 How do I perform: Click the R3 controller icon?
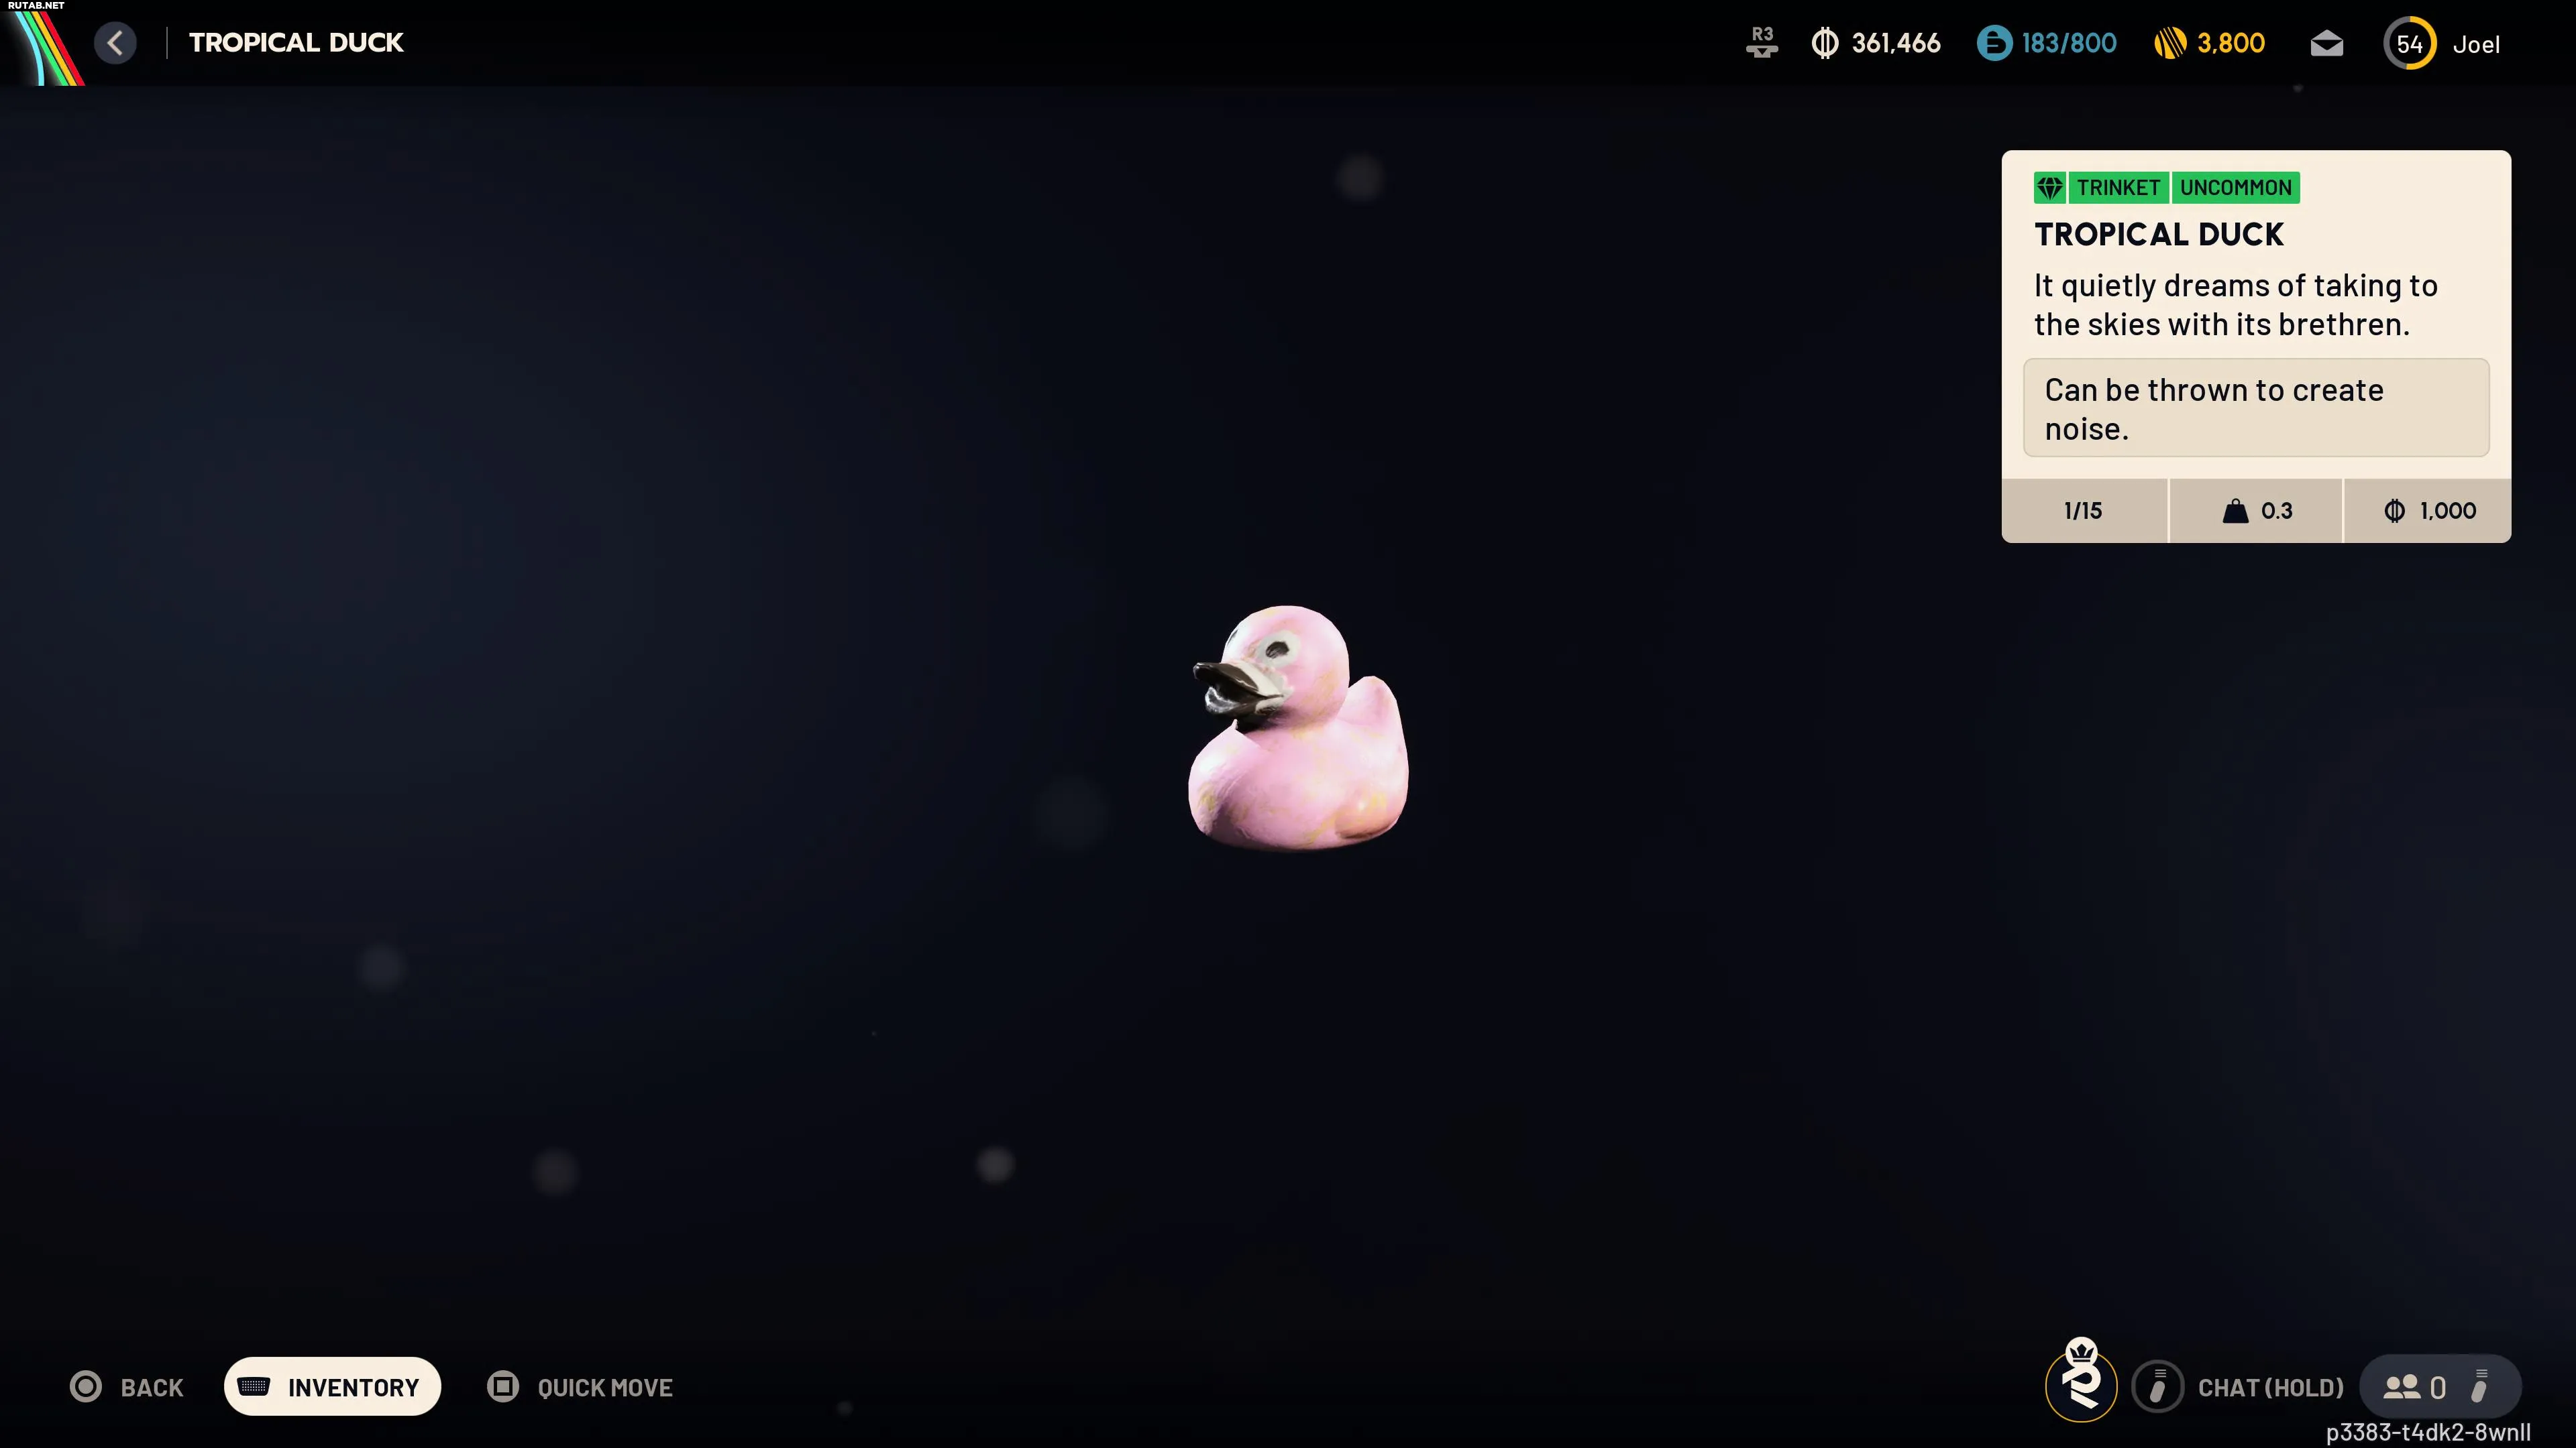click(1761, 43)
